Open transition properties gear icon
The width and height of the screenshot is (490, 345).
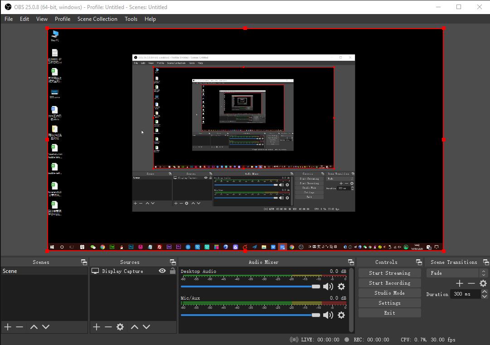click(x=483, y=283)
